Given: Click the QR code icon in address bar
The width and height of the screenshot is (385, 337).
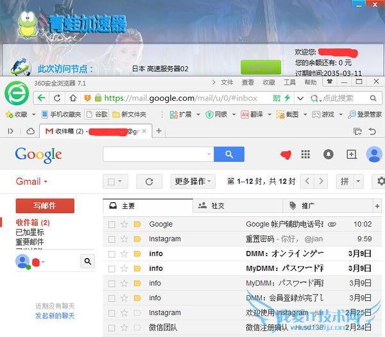Looking at the screenshot, I should (277, 98).
